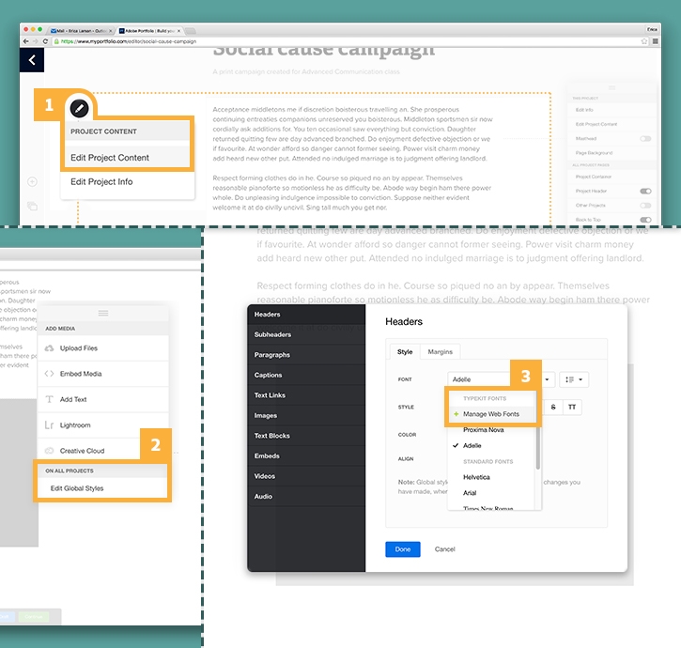Screen dimensions: 681x648
Task: Toggle strikethrough S style button
Action: 553,407
